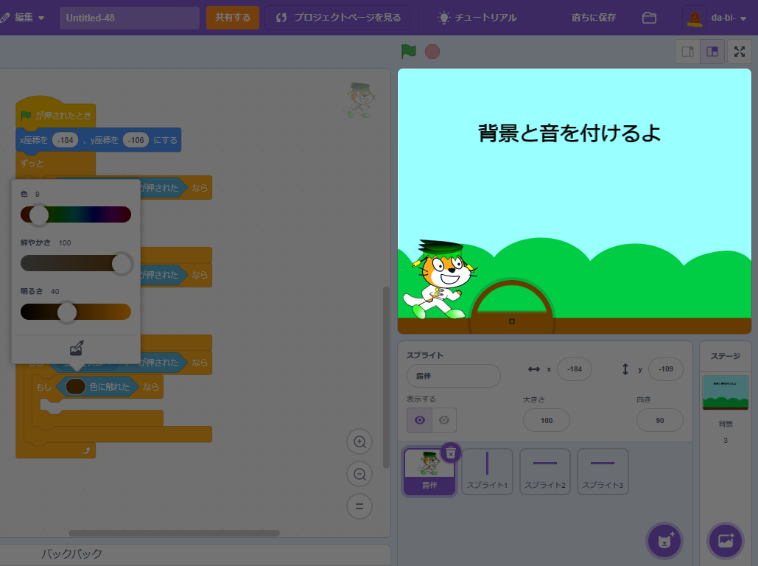Stop the project with the red stop button
The image size is (758, 566).
click(x=432, y=52)
